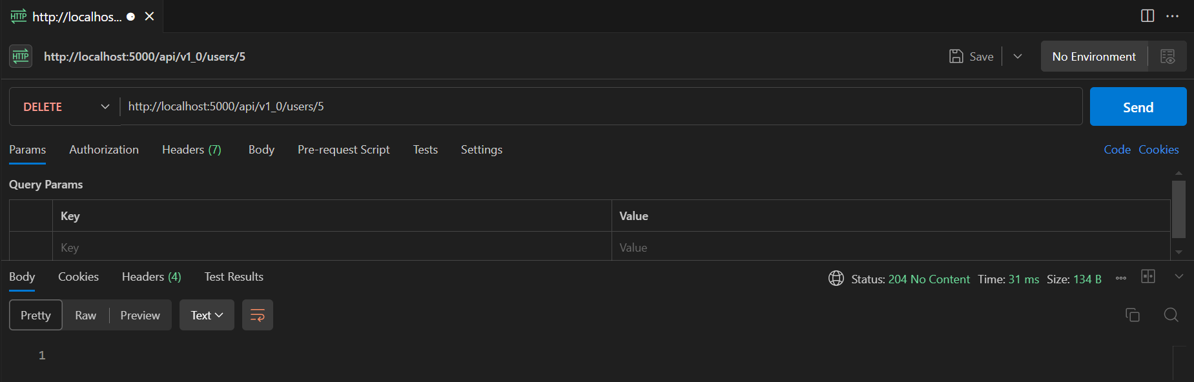Open the three-dot more options menu
1194x382 pixels.
tap(1173, 16)
